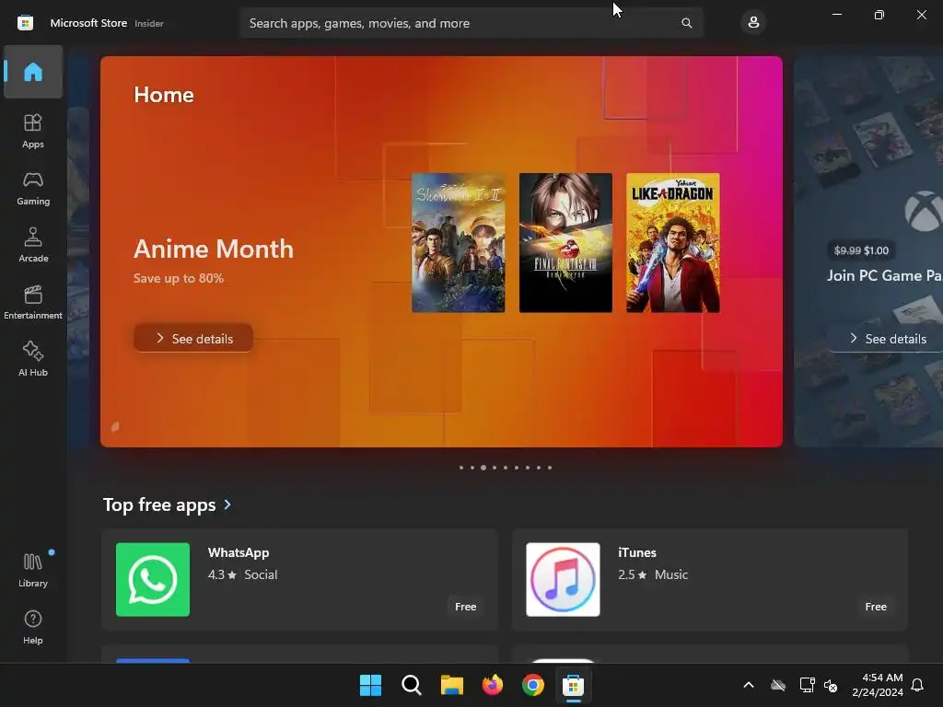
Task: Click the WhatsApp app title
Action: [239, 552]
